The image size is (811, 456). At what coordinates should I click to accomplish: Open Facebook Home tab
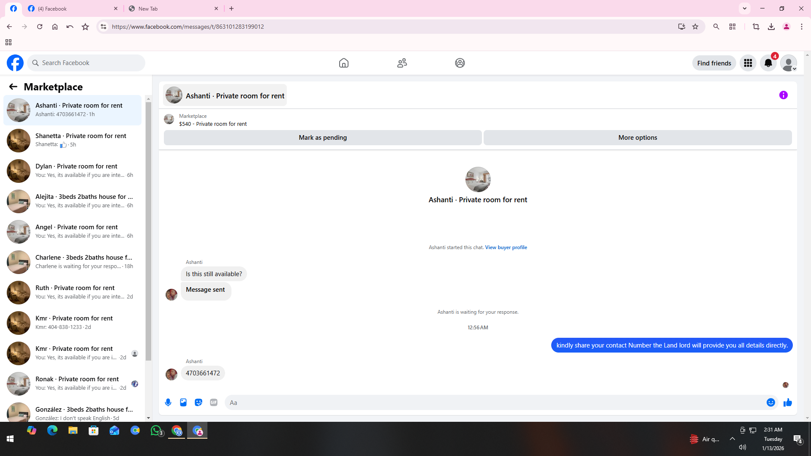click(x=343, y=63)
